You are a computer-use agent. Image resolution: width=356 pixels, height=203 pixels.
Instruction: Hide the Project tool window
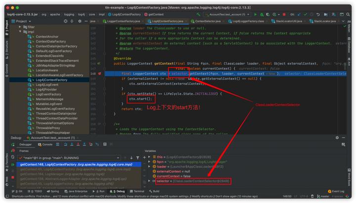tap(86, 21)
